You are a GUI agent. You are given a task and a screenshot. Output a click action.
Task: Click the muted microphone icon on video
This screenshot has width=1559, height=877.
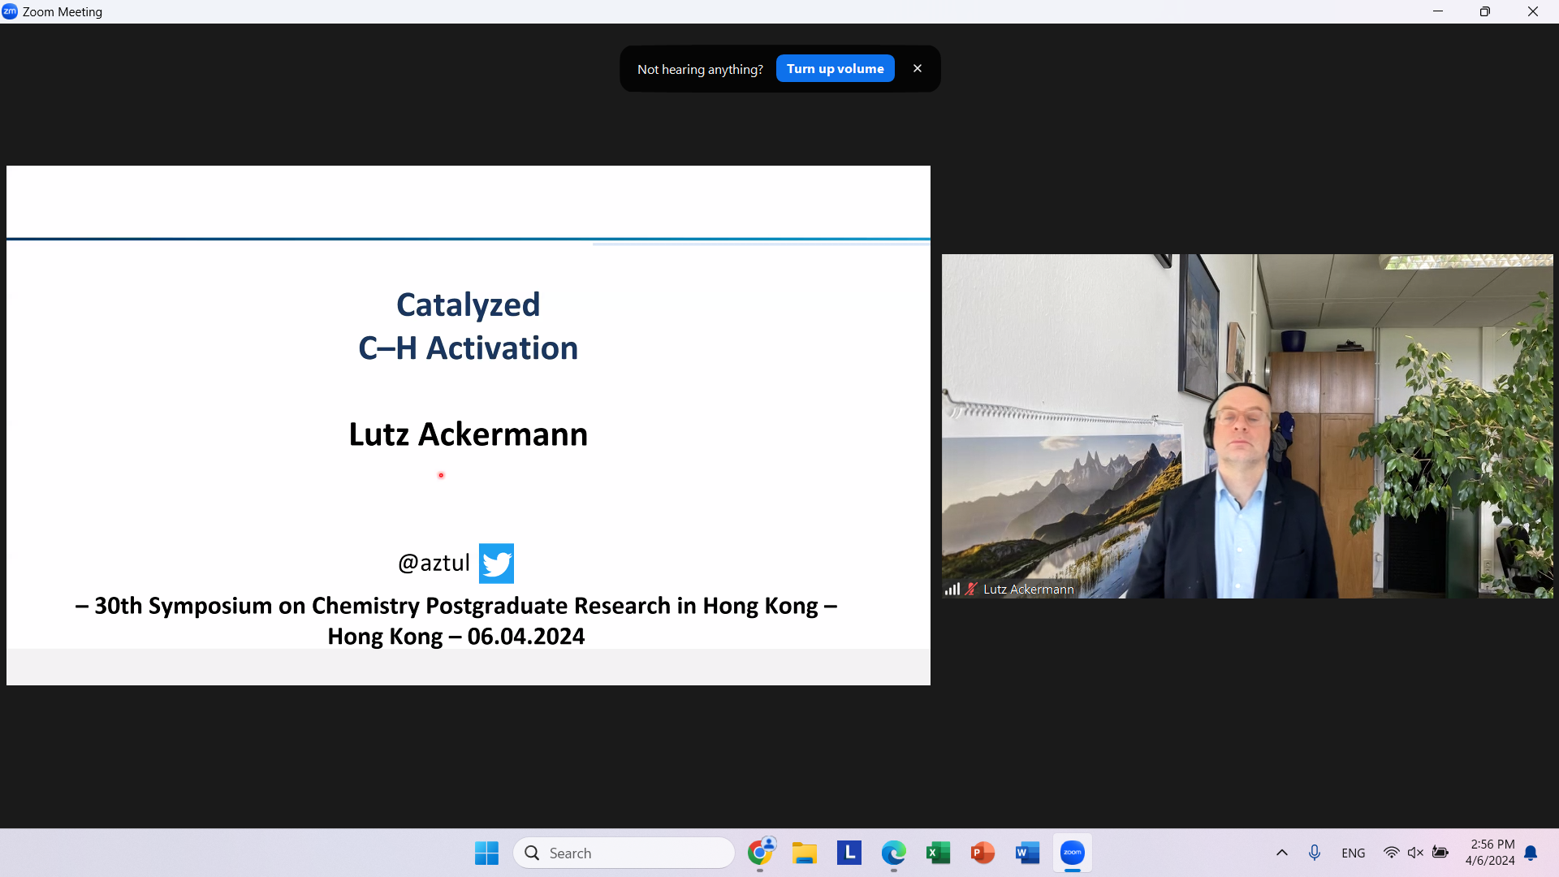tap(971, 590)
